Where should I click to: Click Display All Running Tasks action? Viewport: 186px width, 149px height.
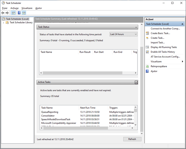pos(164,47)
